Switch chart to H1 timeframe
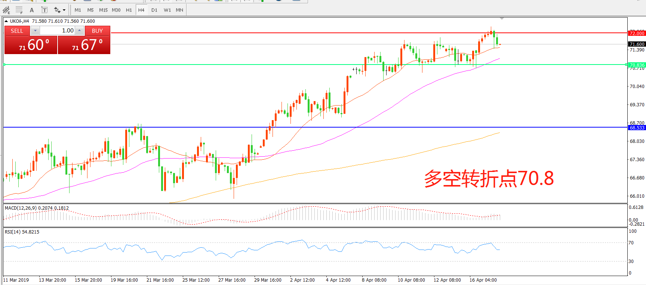 (129, 10)
